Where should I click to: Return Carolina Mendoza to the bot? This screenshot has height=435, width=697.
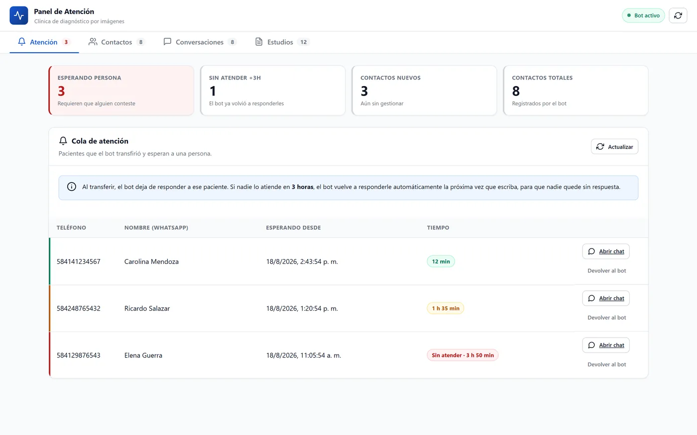point(607,271)
